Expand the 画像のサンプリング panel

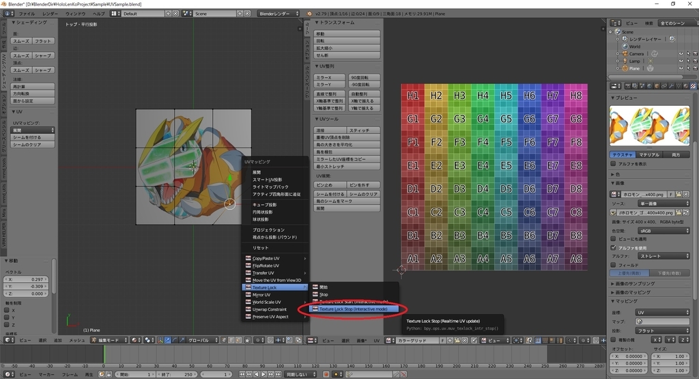tap(635, 283)
